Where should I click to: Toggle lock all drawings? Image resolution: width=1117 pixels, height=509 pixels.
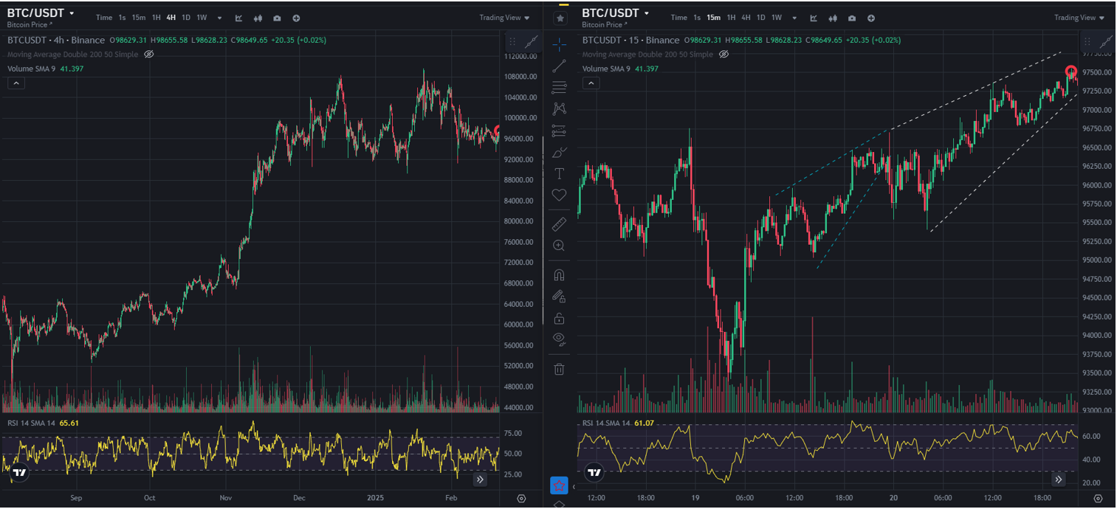[x=559, y=318]
